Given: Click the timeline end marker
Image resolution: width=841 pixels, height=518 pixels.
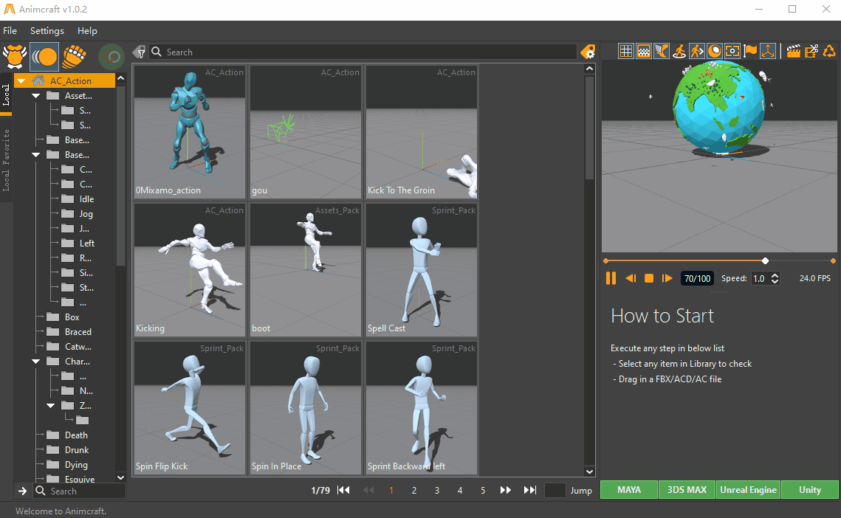Looking at the screenshot, I should [833, 260].
